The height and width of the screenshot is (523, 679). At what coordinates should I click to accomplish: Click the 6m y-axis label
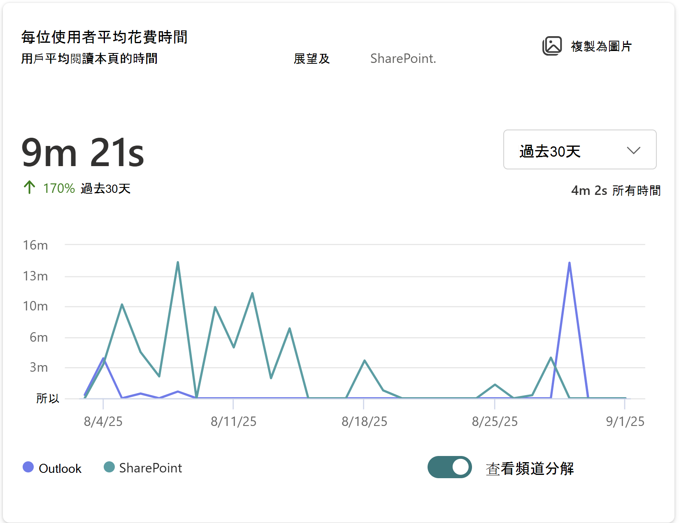coord(39,338)
